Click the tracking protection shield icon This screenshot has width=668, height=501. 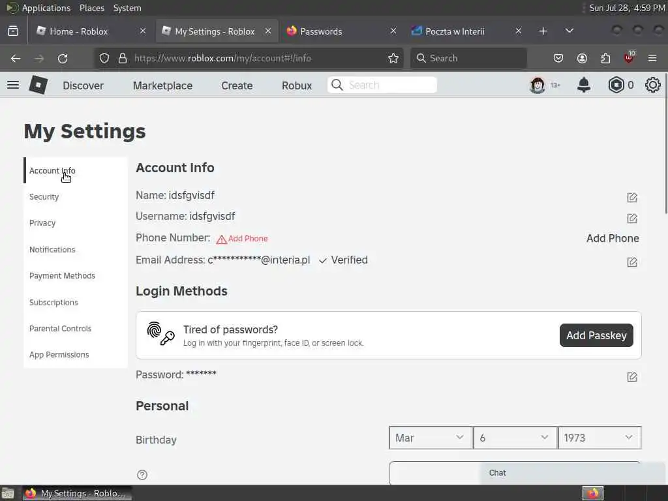click(104, 58)
